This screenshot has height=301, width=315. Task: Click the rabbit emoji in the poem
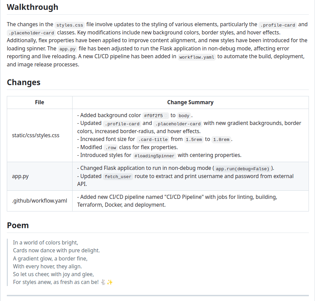103,282
